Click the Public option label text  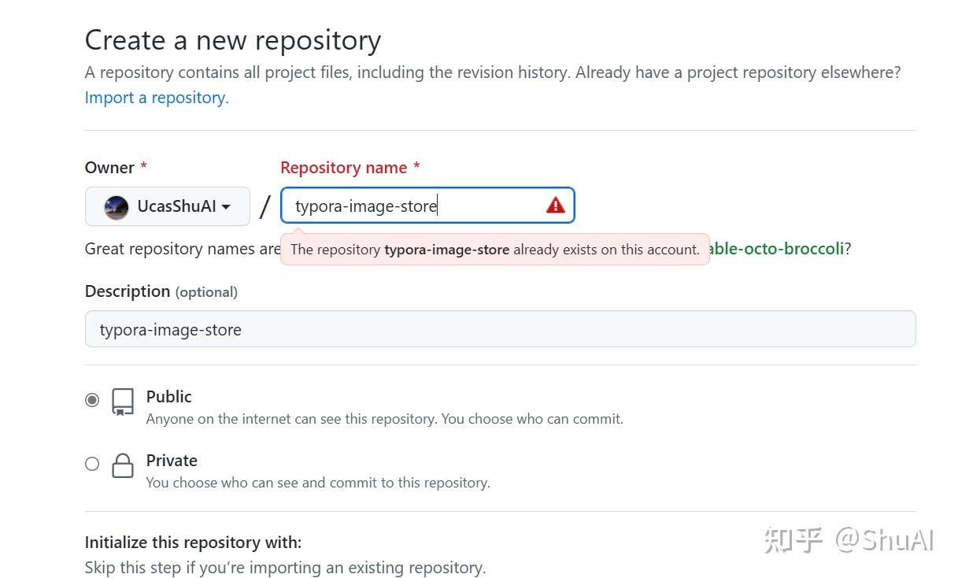click(x=168, y=397)
